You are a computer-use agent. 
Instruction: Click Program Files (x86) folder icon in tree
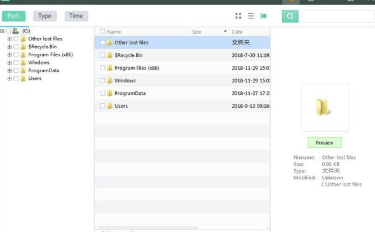pos(23,55)
